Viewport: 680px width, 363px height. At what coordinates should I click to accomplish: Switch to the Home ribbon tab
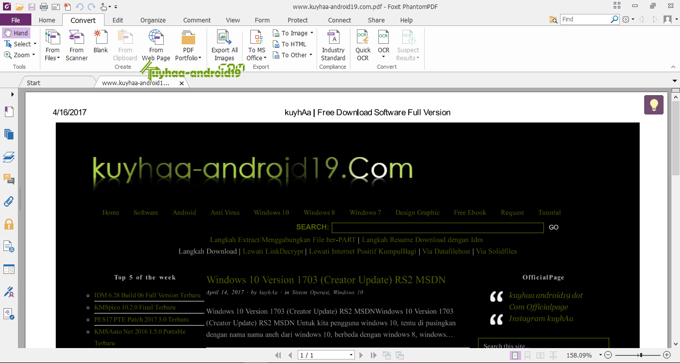click(47, 20)
